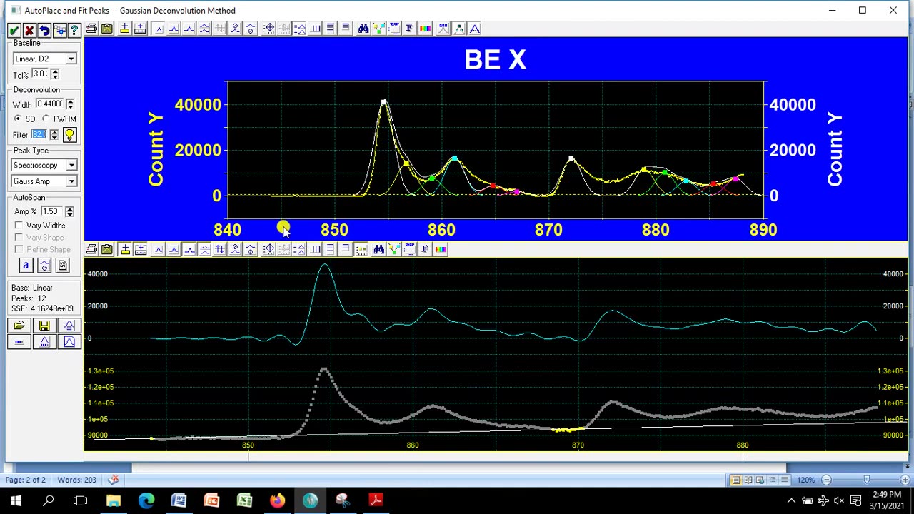Image resolution: width=914 pixels, height=514 pixels.
Task: Expand the Baseline 'Linear, D2' dropdown
Action: [x=71, y=59]
